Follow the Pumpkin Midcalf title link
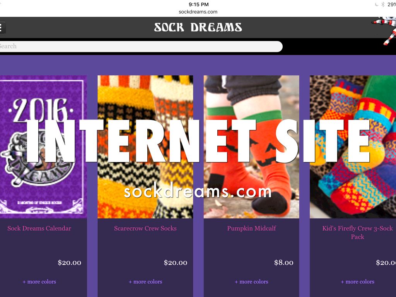The width and height of the screenshot is (396, 297). pyautogui.click(x=251, y=228)
